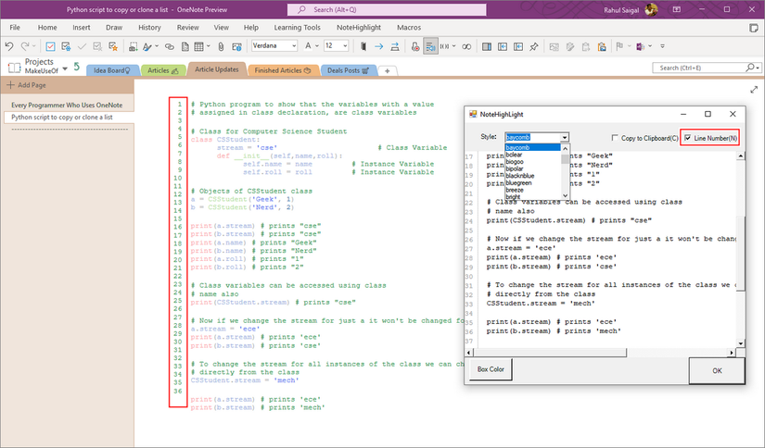The image size is (765, 448).
Task: Click the To Do tag checkbox icon
Action: 51,45
